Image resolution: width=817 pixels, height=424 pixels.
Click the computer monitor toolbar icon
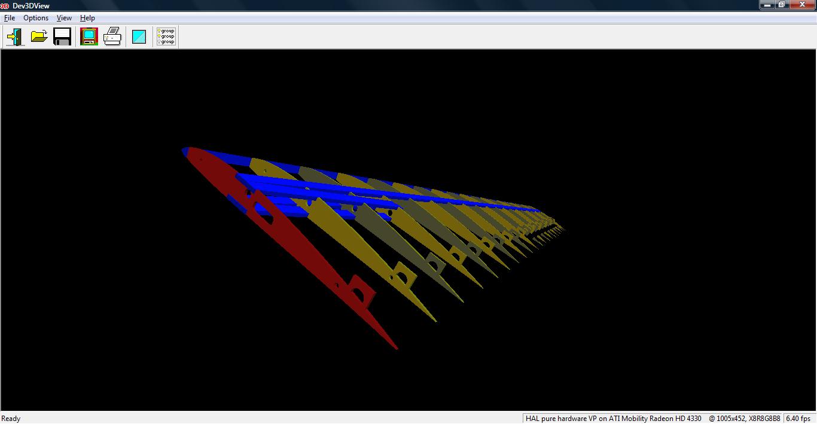pyautogui.click(x=89, y=36)
